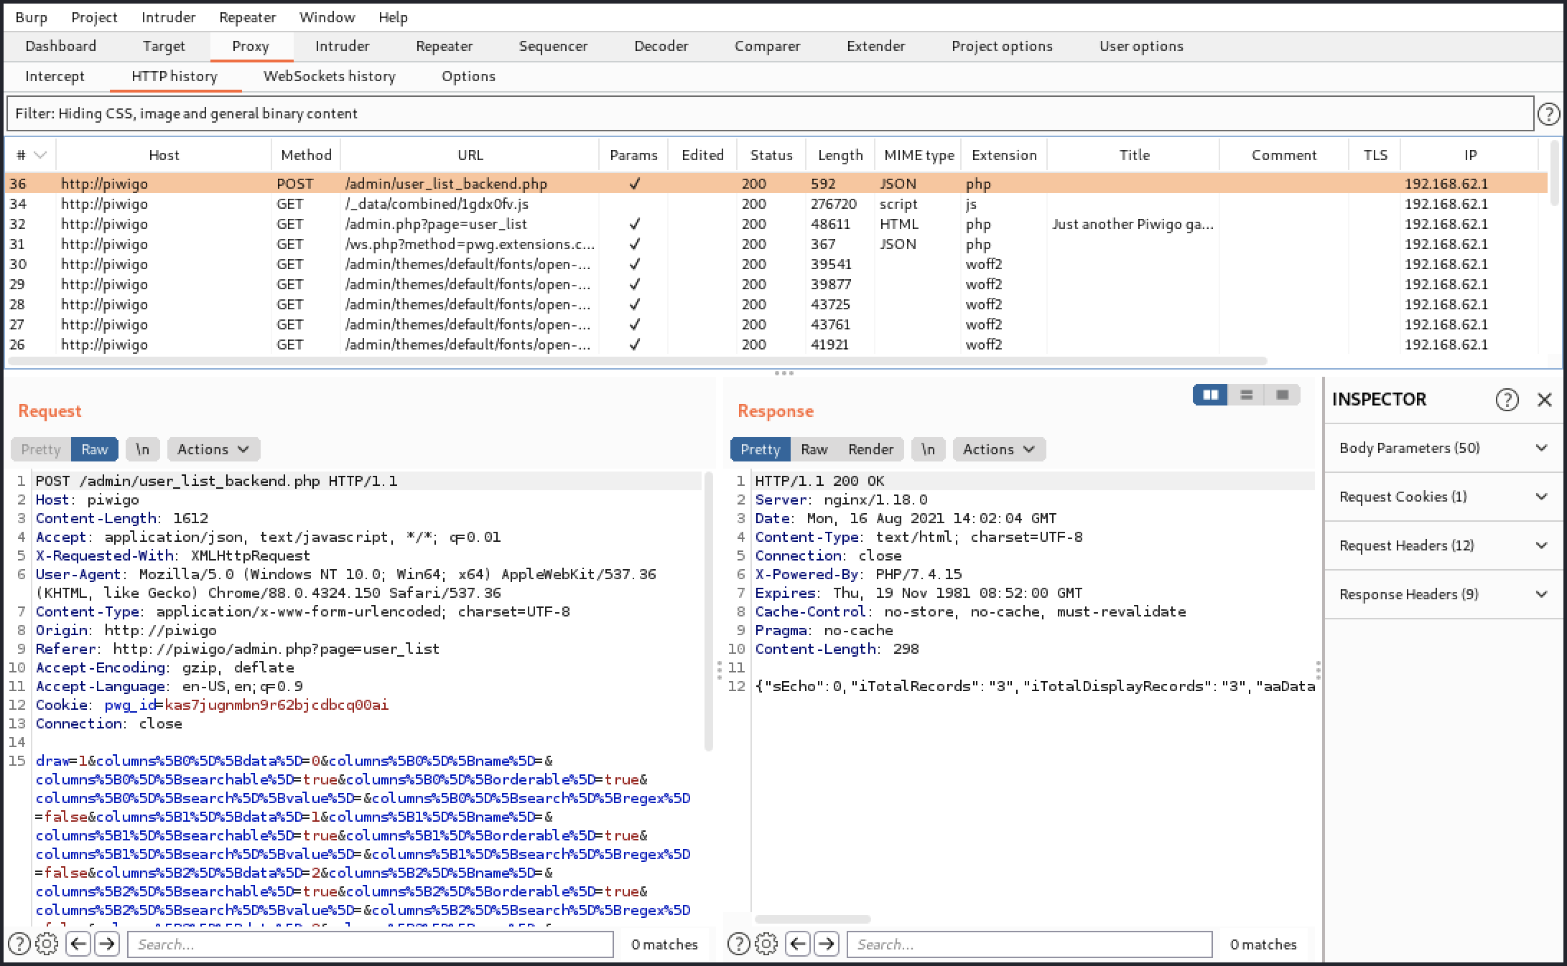1567x966 pixels.
Task: Click in the response search field
Action: 1030,944
